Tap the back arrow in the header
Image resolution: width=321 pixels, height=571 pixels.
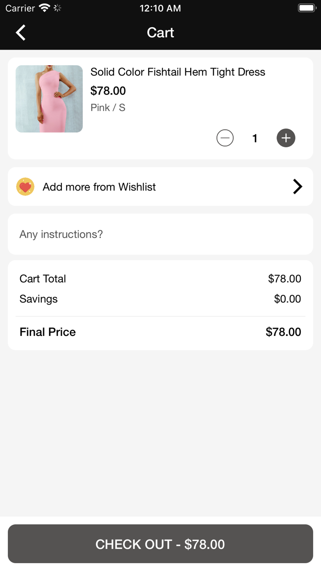[x=21, y=33]
